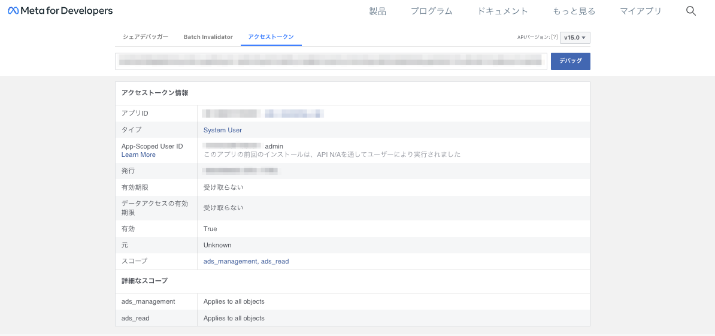Screen dimensions: 715x336
Task: Focus the access token input field
Action: pos(331,61)
